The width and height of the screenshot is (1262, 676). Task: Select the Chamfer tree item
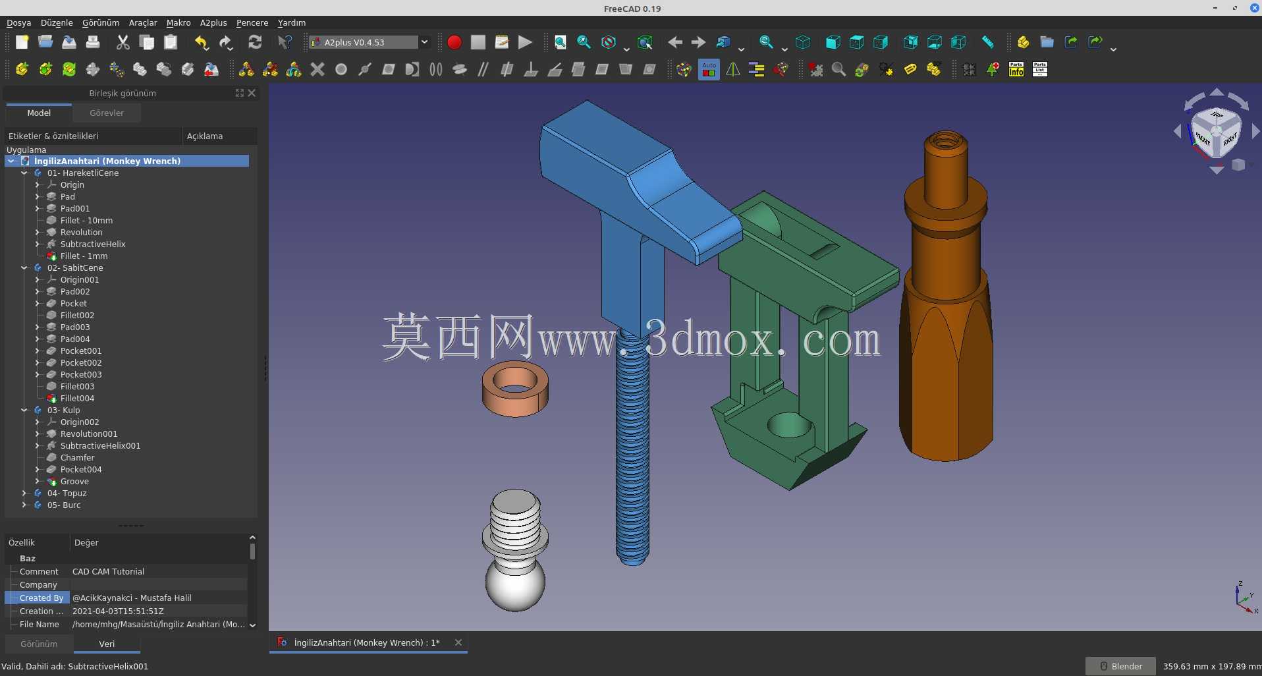77,458
